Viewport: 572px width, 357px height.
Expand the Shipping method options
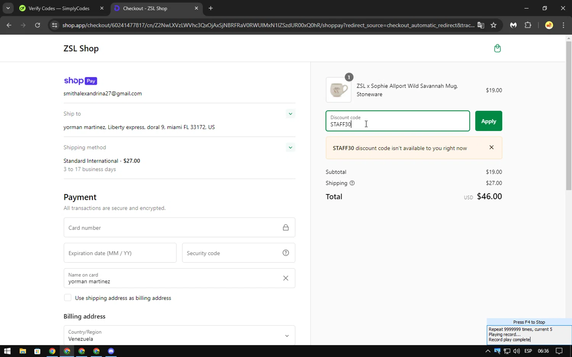[290, 148]
